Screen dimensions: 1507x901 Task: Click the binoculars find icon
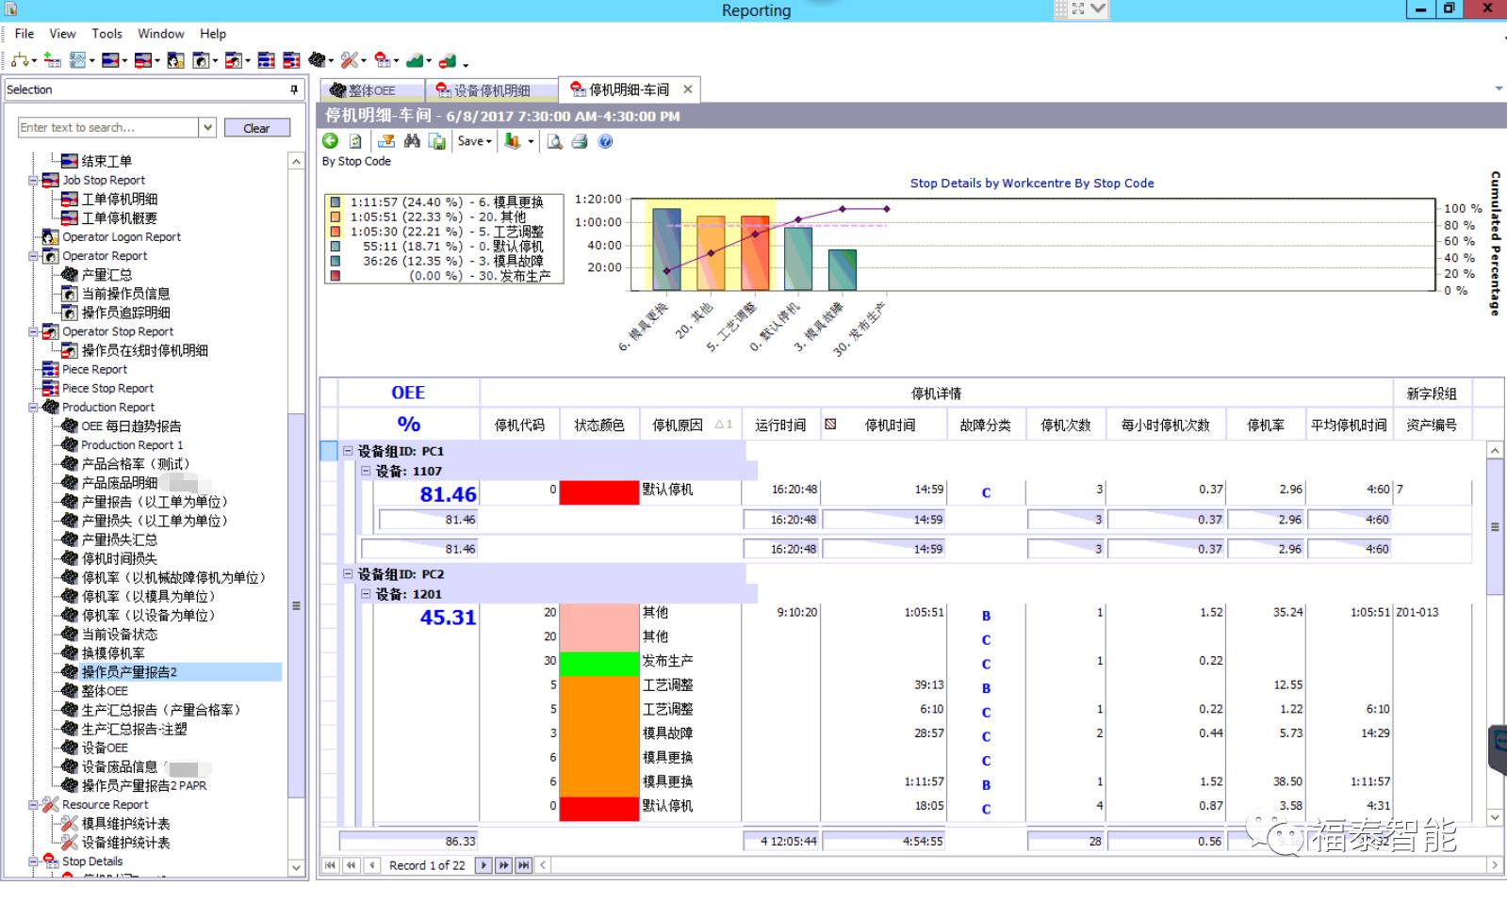click(x=412, y=141)
